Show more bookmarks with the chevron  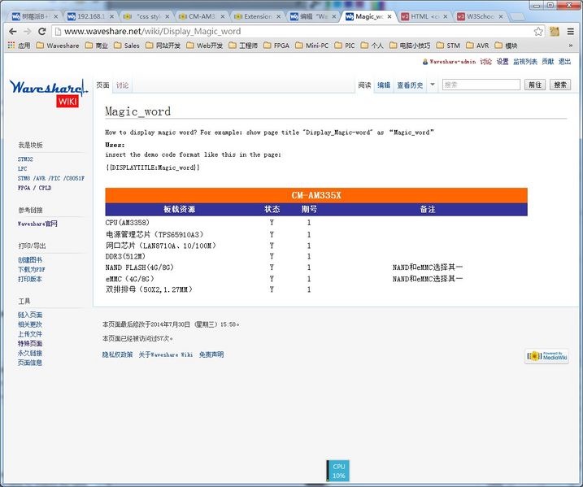coord(571,46)
